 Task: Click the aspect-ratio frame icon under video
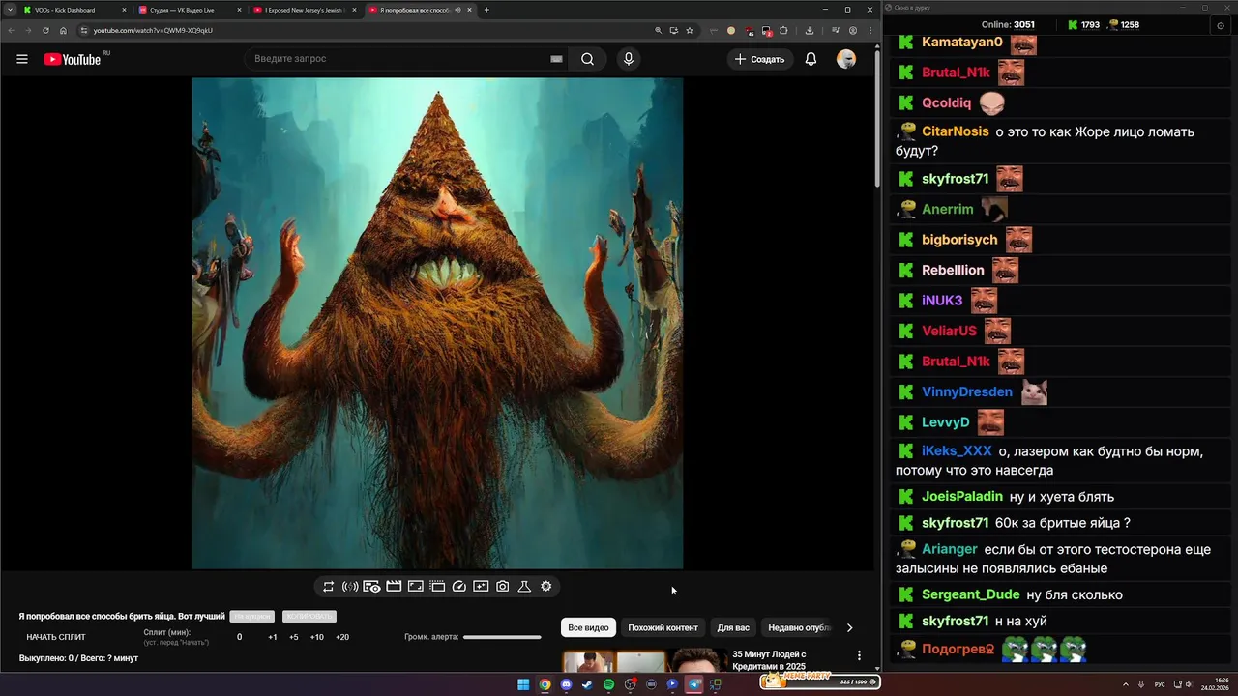[415, 586]
